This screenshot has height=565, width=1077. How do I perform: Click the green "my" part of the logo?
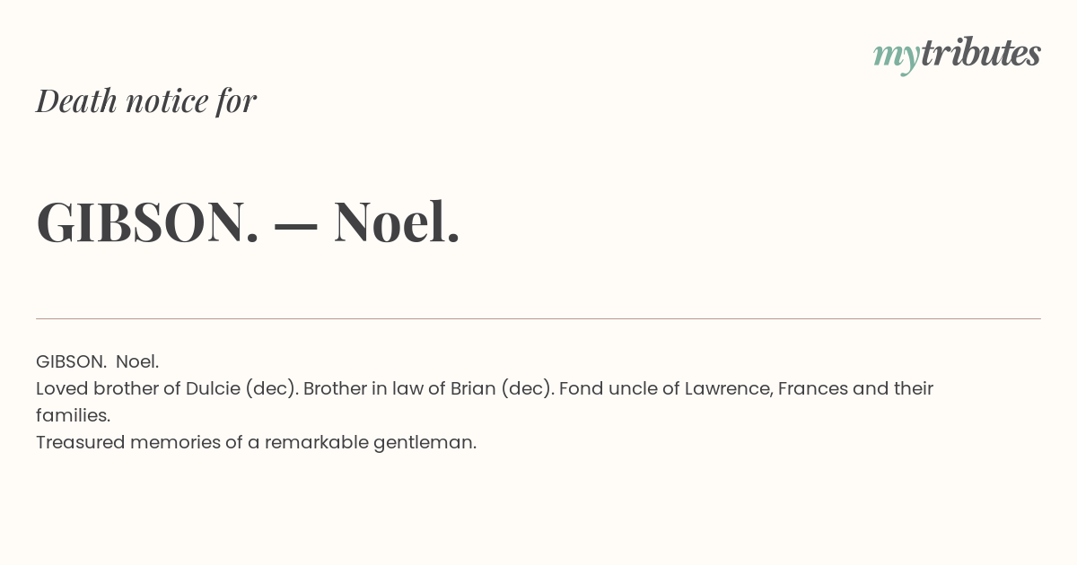point(896,56)
